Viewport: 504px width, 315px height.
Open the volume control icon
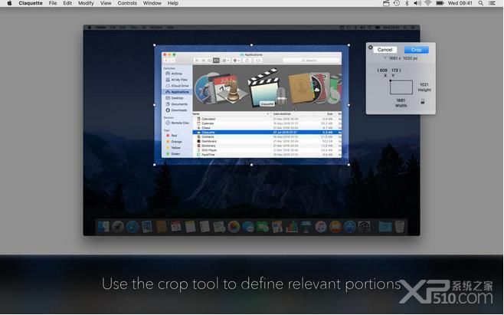(x=417, y=3)
